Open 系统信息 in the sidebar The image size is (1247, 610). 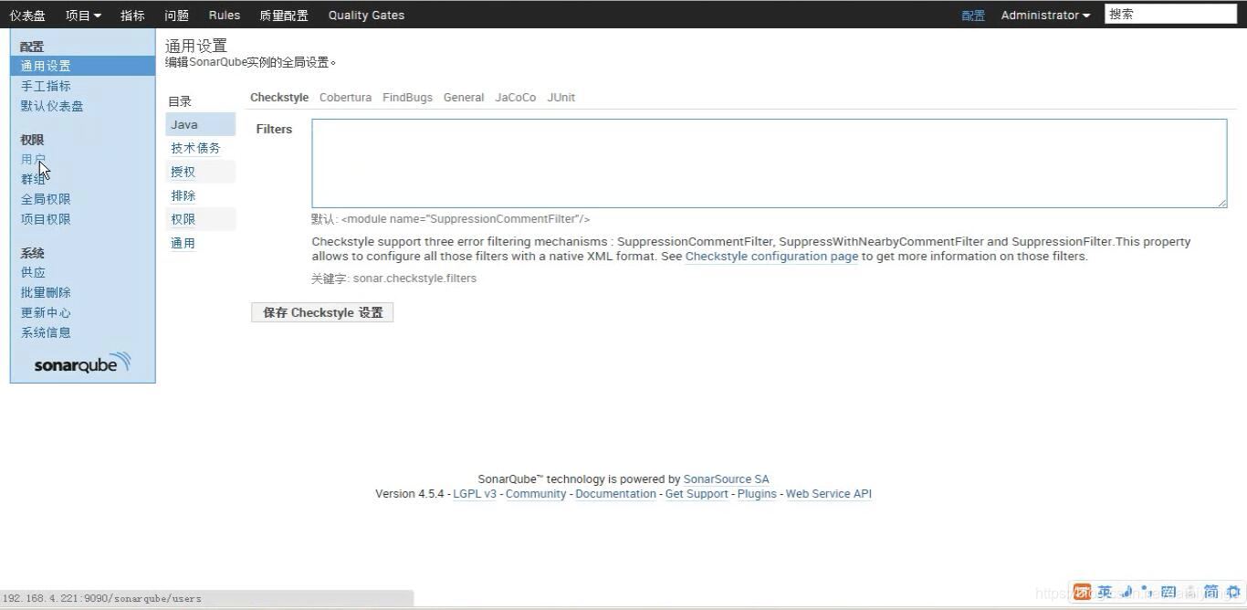point(46,332)
